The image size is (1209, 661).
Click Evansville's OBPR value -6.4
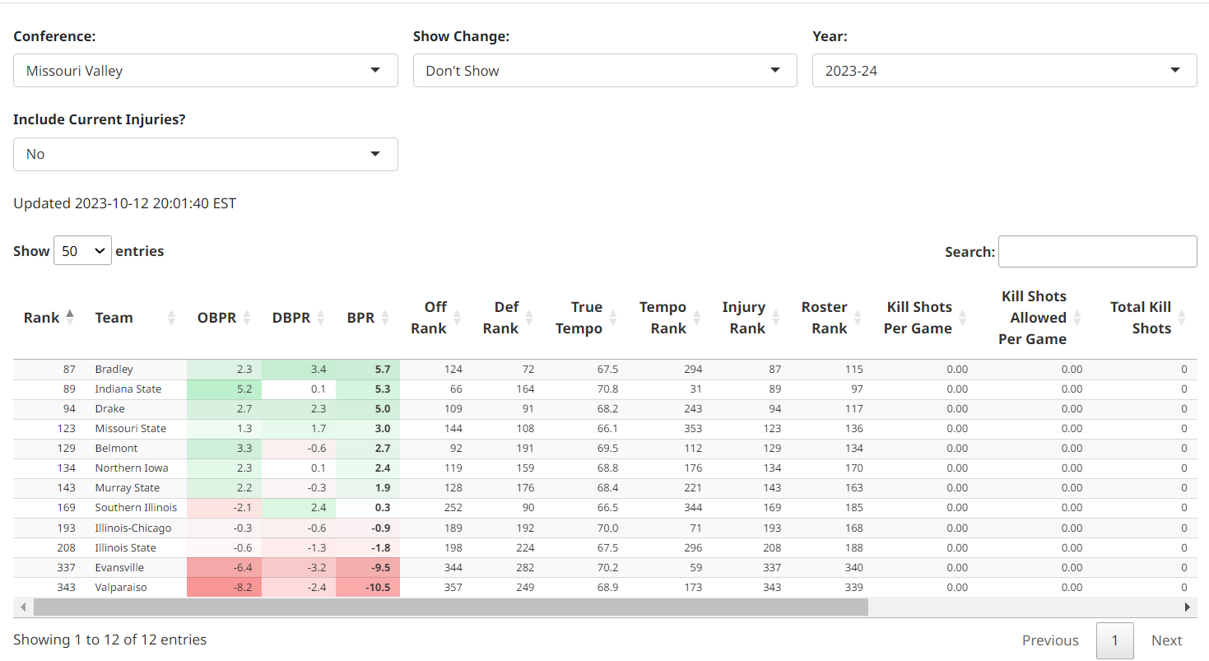point(242,567)
